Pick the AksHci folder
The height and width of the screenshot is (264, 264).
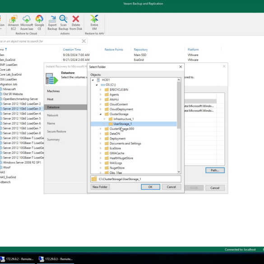pyautogui.click(x=114, y=99)
